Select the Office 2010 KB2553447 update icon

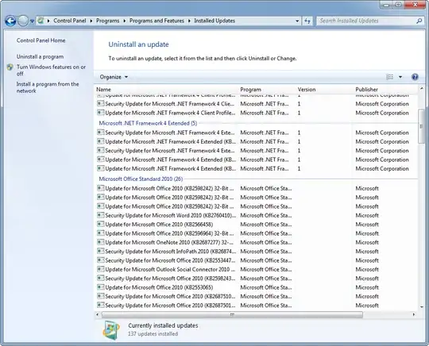(101, 260)
